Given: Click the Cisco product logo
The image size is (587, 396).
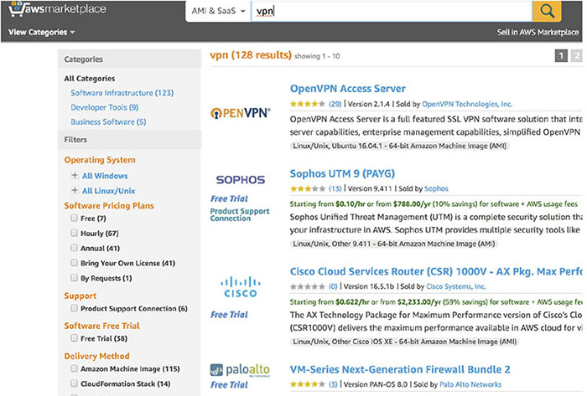Looking at the screenshot, I should coord(240,289).
